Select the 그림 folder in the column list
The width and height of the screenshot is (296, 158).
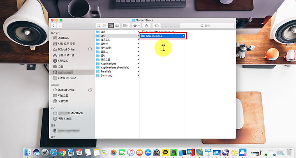click(x=117, y=36)
